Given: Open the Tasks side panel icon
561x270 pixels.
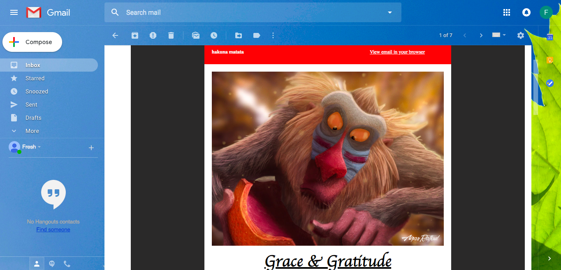Looking at the screenshot, I should pyautogui.click(x=550, y=83).
